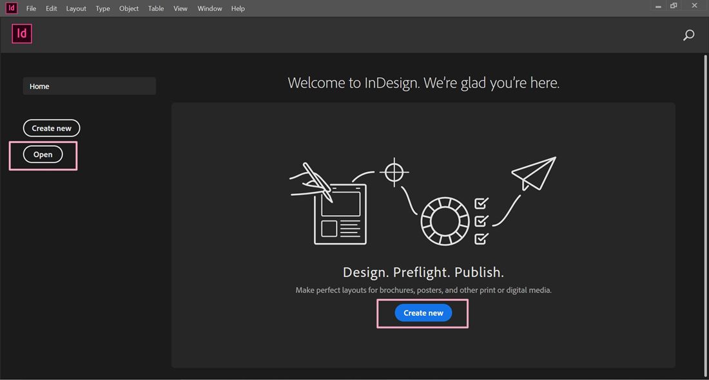Viewport: 709px width, 380px height.
Task: Open the Table menu
Action: [156, 8]
